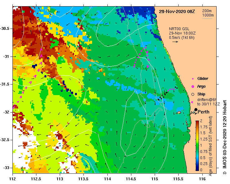Click longitude axis label 112.5

[36, 179]
